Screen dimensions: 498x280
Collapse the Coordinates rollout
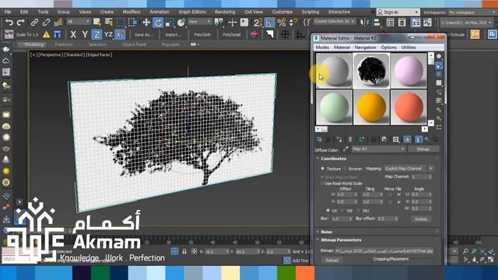pos(333,159)
